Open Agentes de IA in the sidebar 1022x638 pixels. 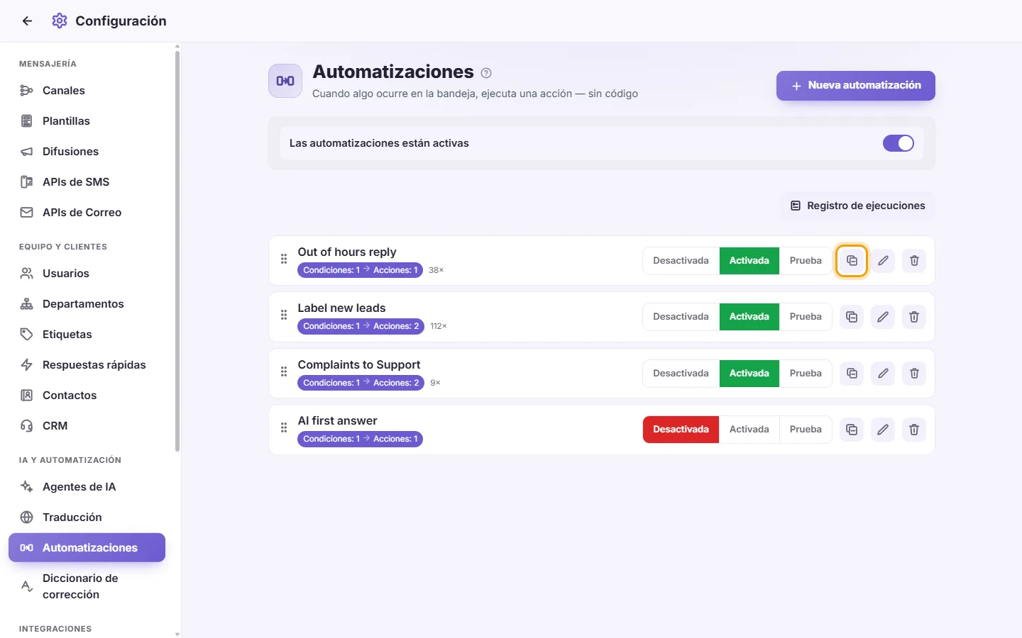87,487
